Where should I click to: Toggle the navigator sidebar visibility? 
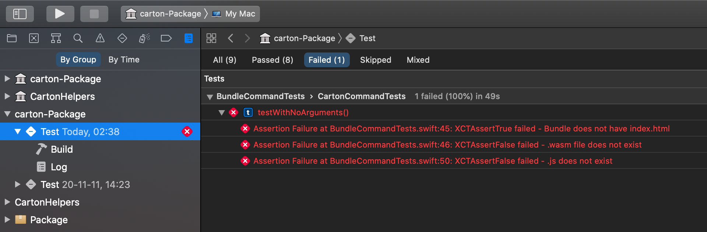[20, 14]
